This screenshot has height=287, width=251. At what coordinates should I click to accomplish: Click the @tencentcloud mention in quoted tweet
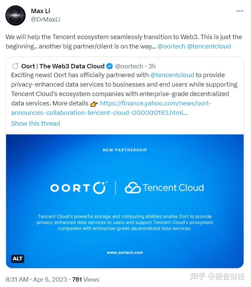(172, 75)
